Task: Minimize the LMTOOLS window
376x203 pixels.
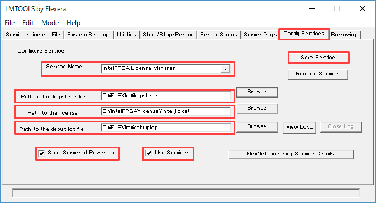Action: pyautogui.click(x=312, y=8)
